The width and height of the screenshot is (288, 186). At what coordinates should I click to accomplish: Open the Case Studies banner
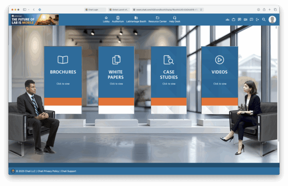coord(168,74)
